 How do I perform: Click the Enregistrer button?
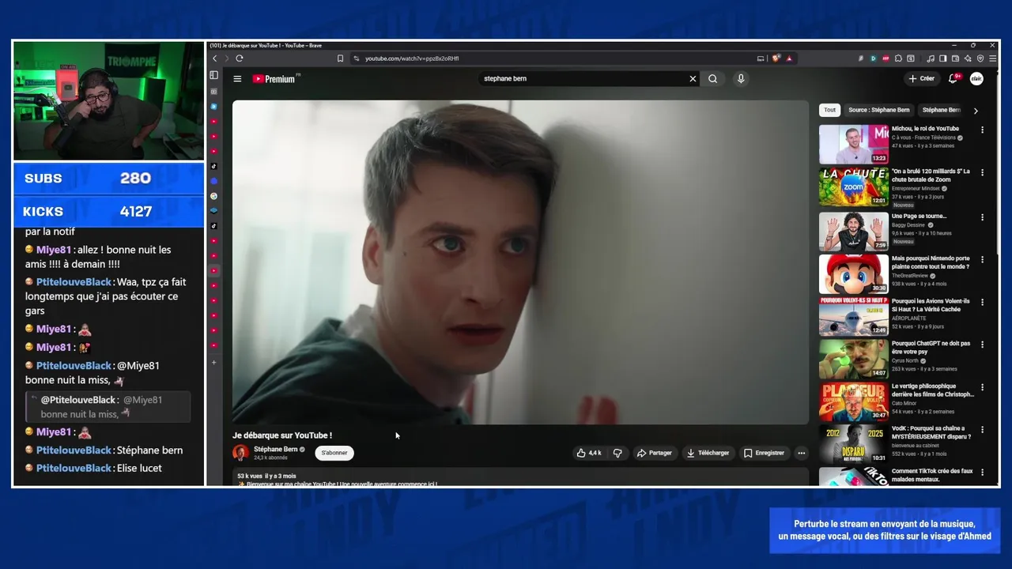click(x=765, y=453)
